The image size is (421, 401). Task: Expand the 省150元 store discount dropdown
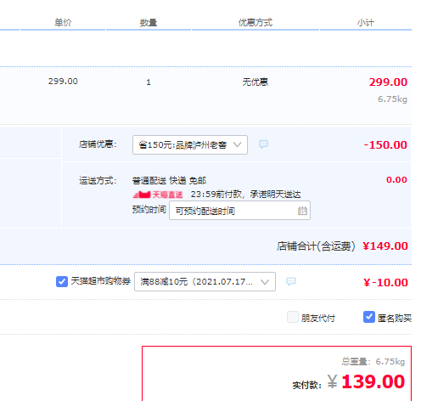click(x=190, y=144)
